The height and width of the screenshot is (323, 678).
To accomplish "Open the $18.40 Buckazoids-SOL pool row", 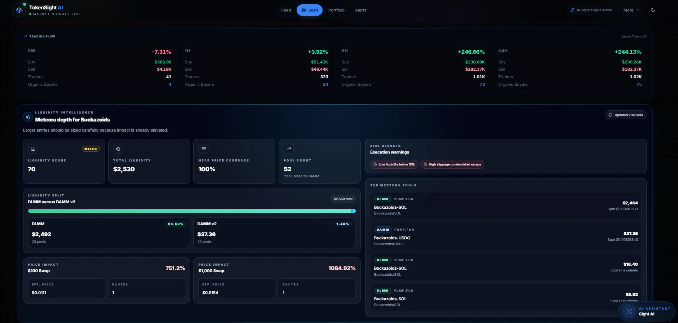I will (506, 267).
